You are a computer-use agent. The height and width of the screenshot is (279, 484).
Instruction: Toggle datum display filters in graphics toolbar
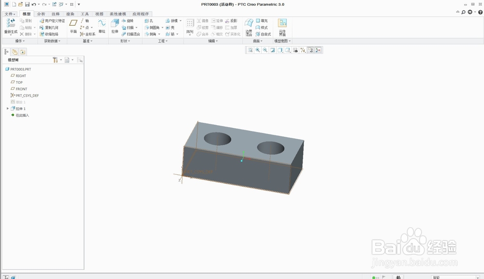point(302,50)
